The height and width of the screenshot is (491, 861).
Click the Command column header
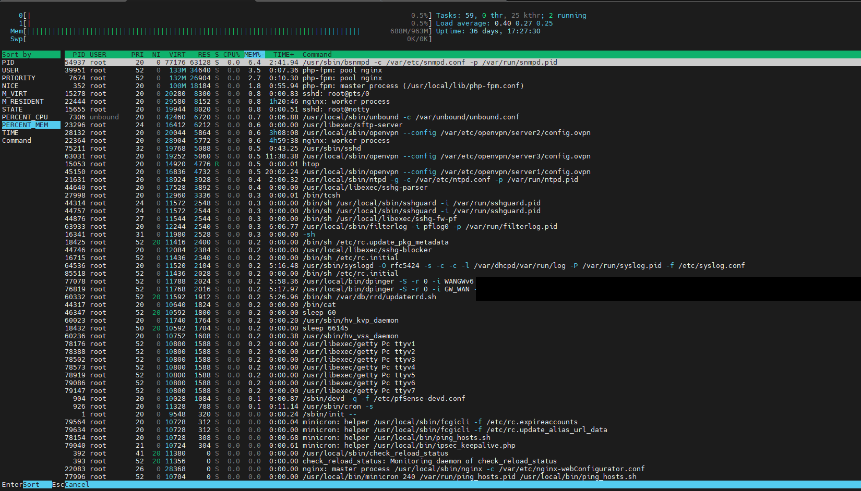coord(317,55)
